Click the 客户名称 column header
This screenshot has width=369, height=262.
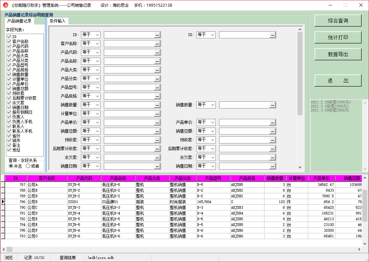pos(47,178)
